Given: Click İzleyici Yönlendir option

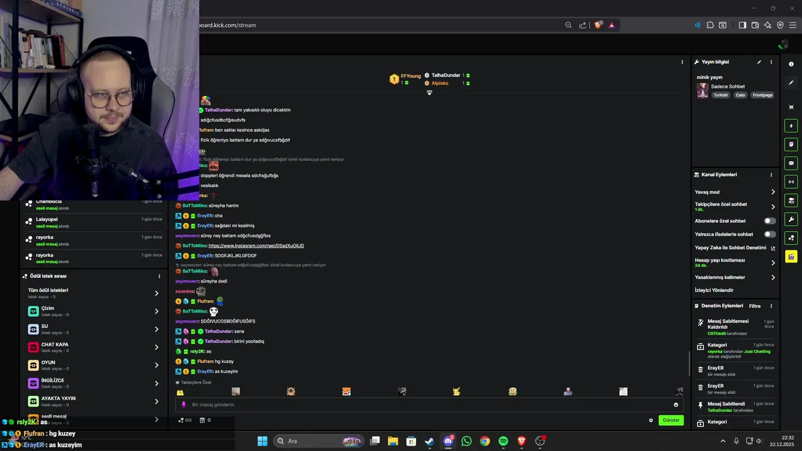Looking at the screenshot, I should pyautogui.click(x=714, y=290).
